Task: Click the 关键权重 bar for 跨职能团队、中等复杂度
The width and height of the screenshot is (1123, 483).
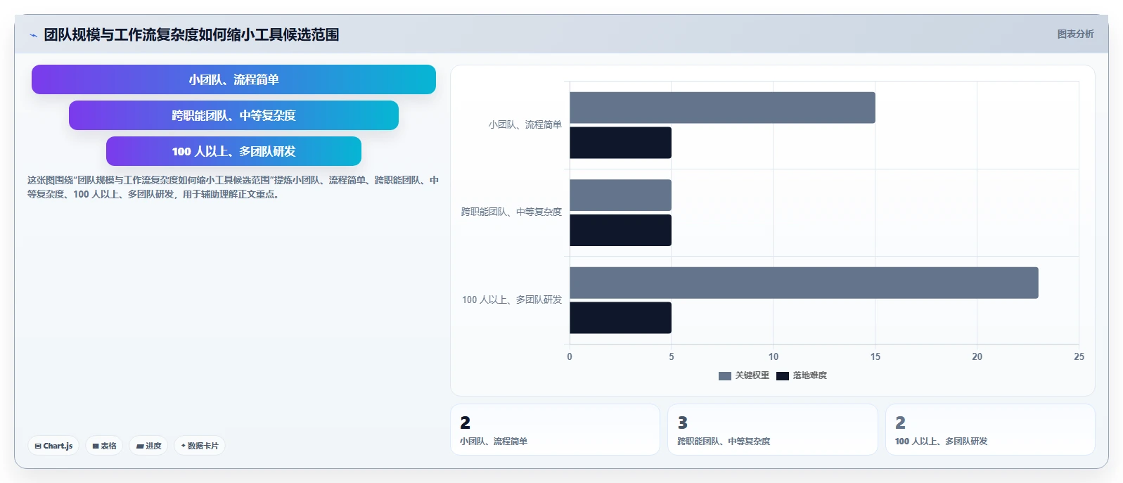Action: pyautogui.click(x=620, y=195)
